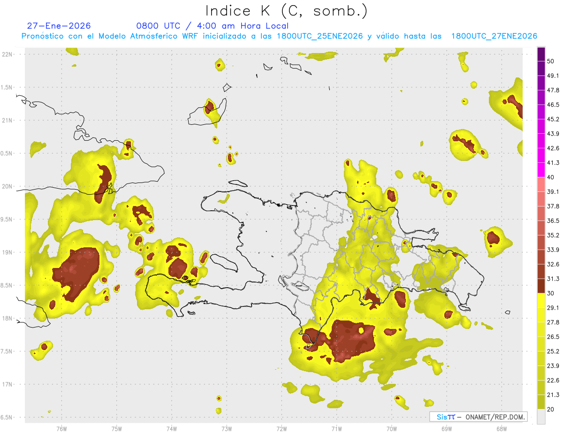Viewport: 563px width, 435px height.
Task: Click the longitude label '70W'
Action: [x=391, y=428]
